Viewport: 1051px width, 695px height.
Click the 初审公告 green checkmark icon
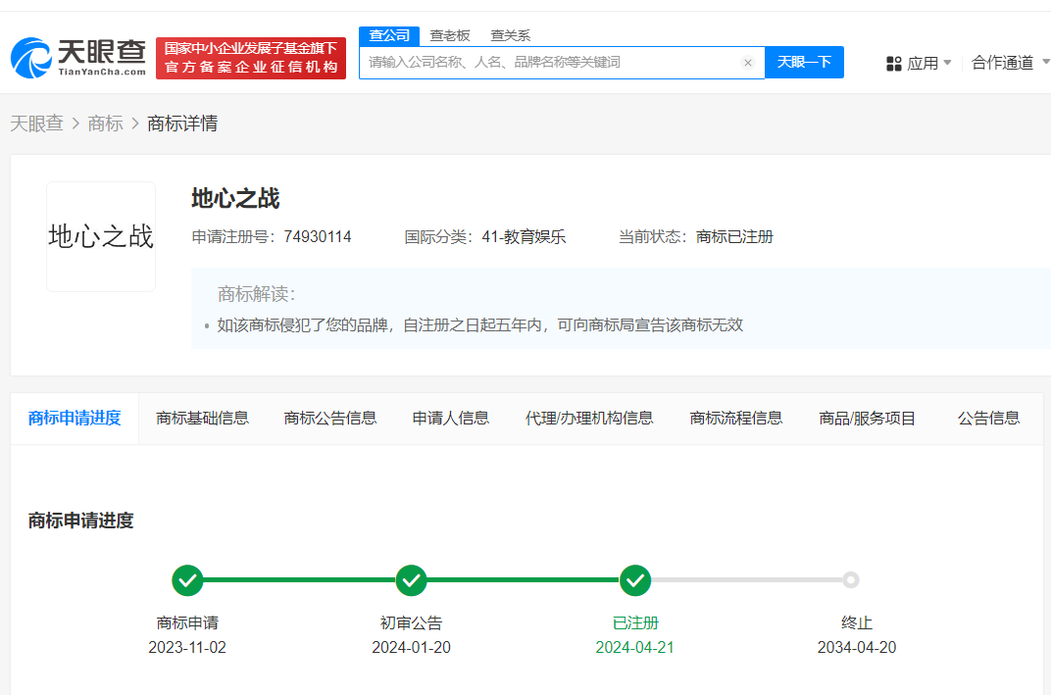411,580
